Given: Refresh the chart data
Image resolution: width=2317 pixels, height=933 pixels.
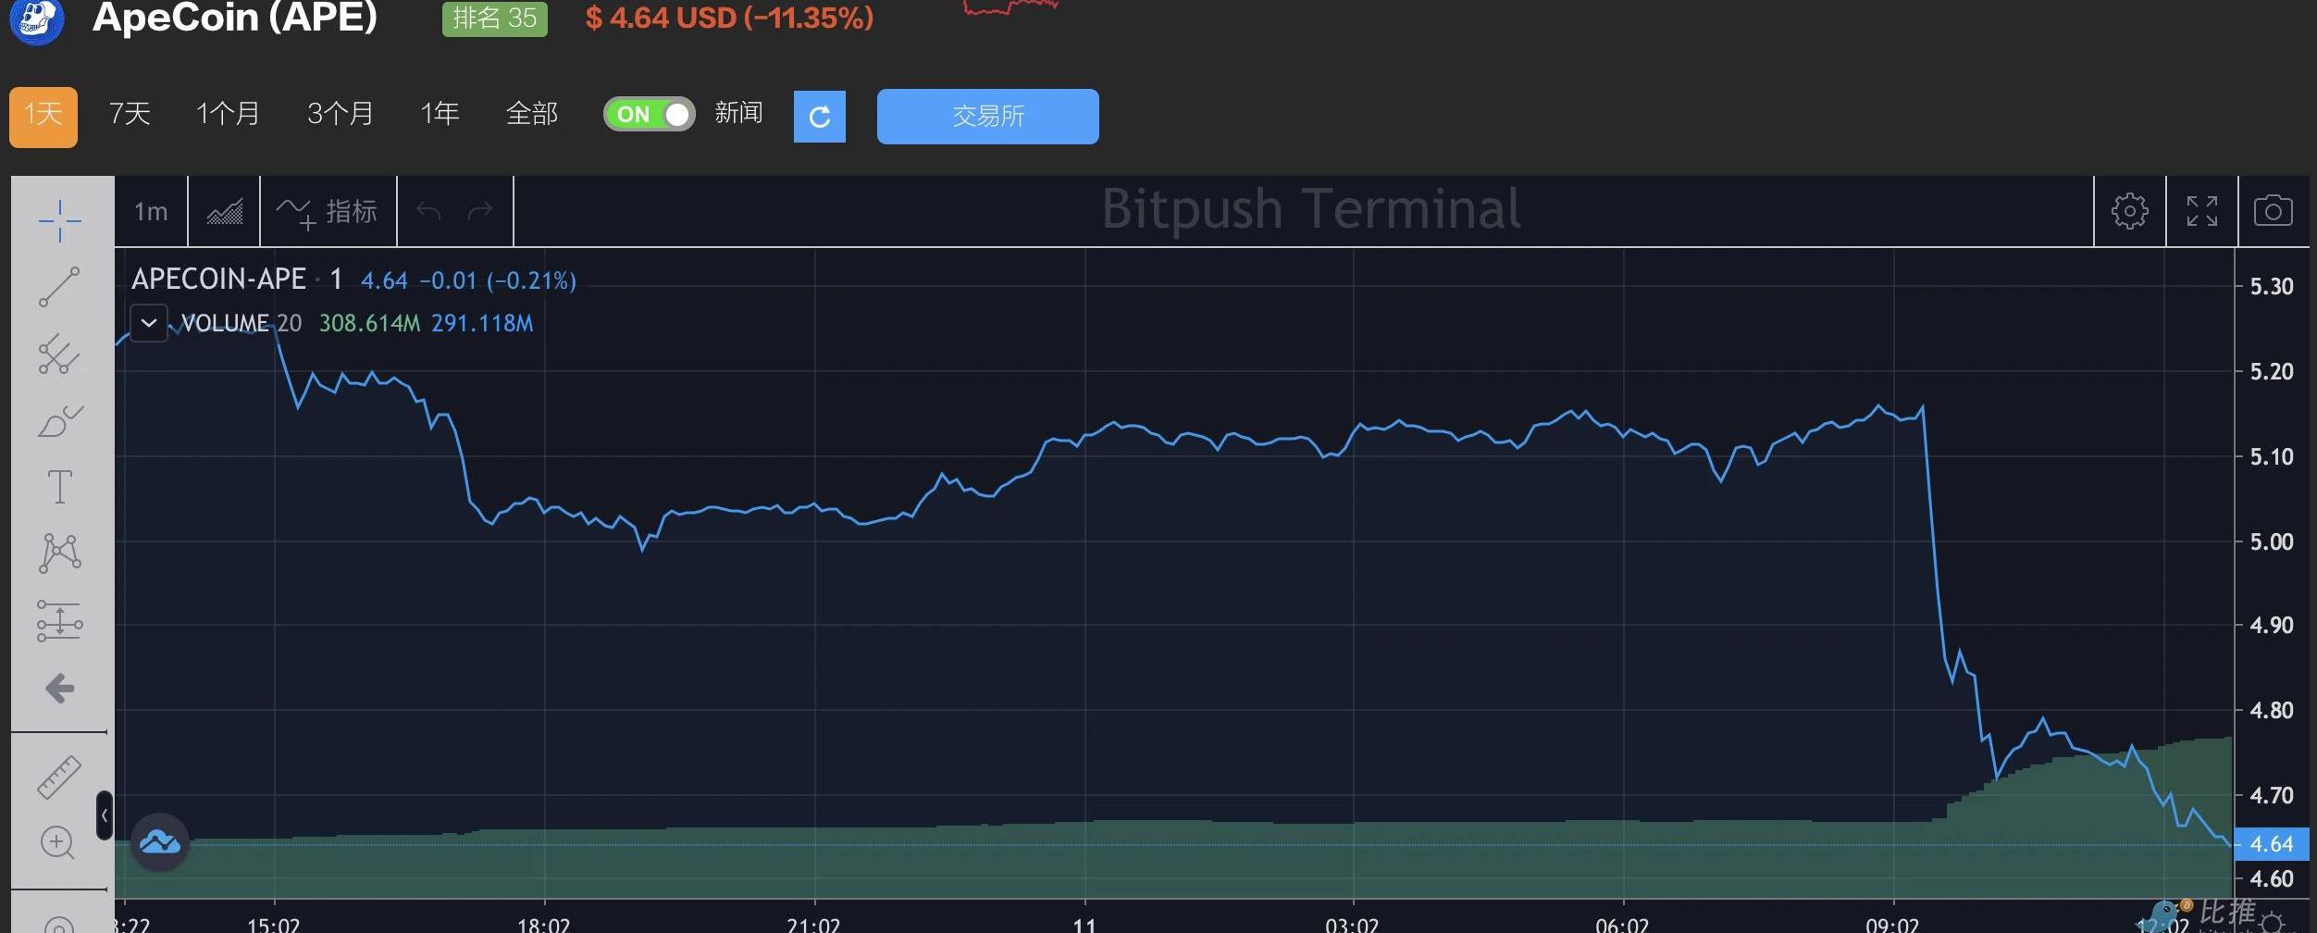Looking at the screenshot, I should pos(819,117).
